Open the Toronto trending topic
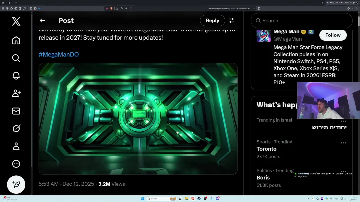360x202 pixels. click(266, 149)
